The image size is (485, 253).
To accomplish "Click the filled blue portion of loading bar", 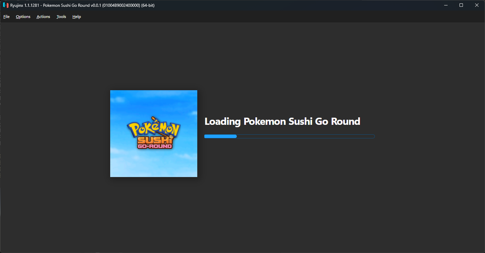I will (x=220, y=136).
